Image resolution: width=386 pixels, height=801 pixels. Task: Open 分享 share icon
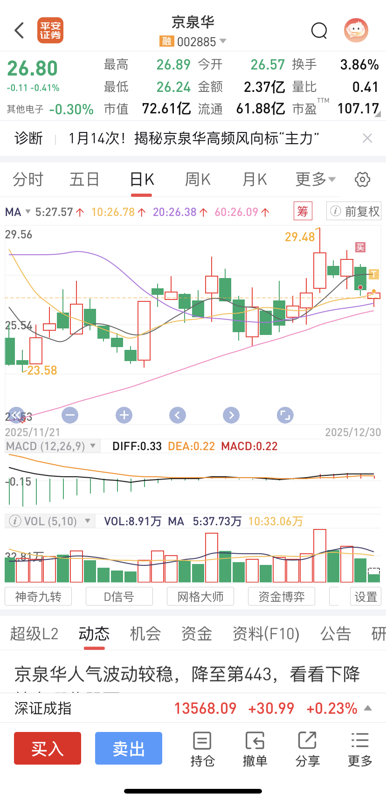pos(308,750)
